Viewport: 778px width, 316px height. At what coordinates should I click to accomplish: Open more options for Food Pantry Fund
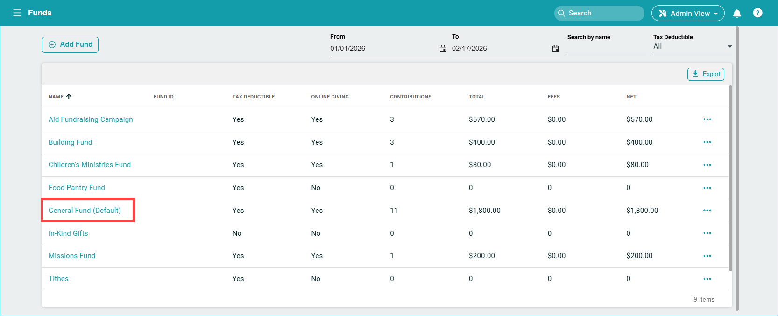(x=707, y=188)
